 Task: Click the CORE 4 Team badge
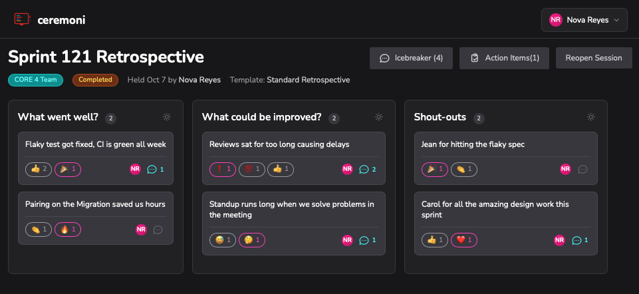(35, 80)
